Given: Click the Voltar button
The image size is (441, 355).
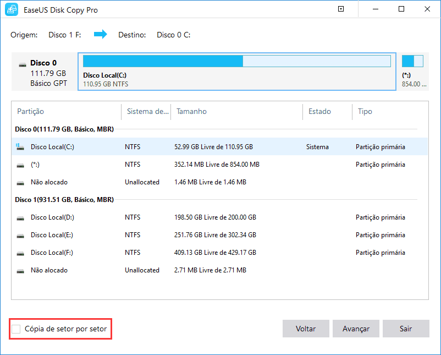Looking at the screenshot, I should (x=306, y=329).
